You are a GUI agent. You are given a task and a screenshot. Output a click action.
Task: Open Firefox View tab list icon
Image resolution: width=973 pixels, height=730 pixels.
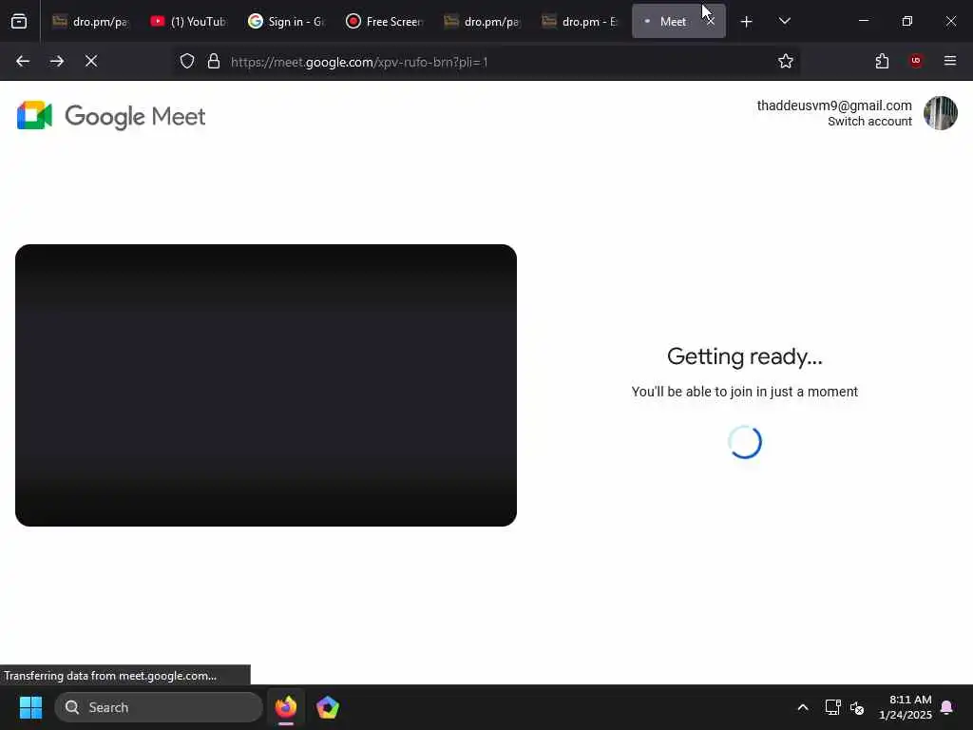[x=19, y=22]
